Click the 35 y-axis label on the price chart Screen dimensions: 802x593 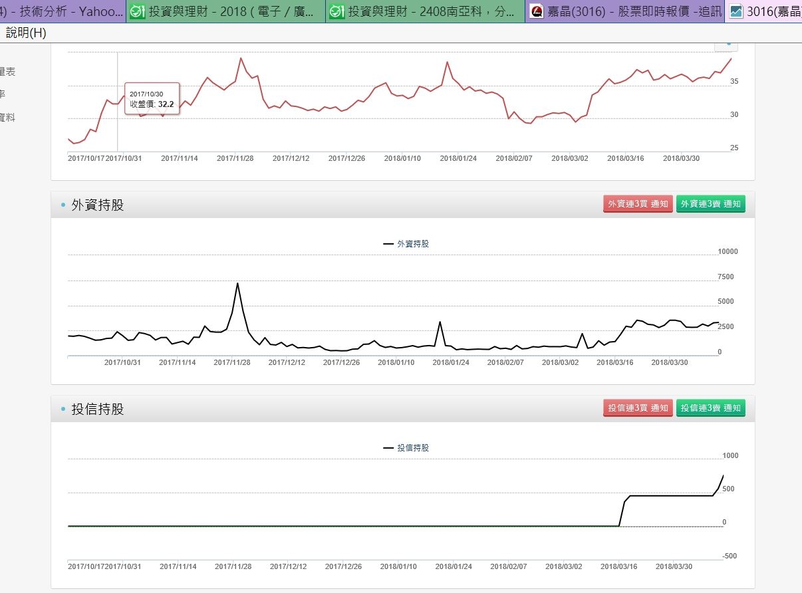coord(734,82)
